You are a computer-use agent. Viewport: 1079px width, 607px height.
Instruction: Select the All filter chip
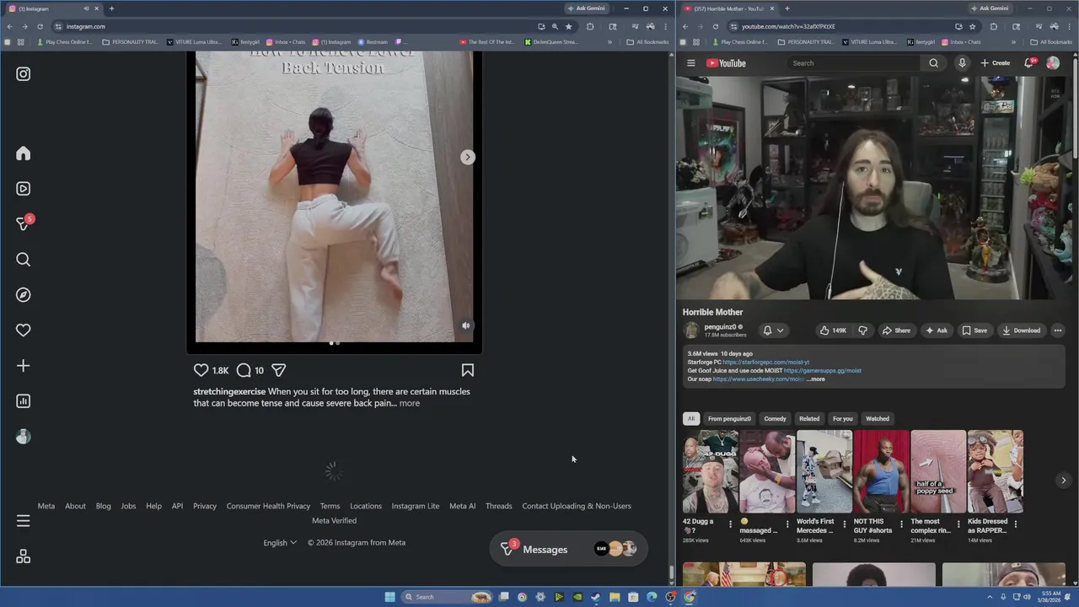tap(690, 419)
